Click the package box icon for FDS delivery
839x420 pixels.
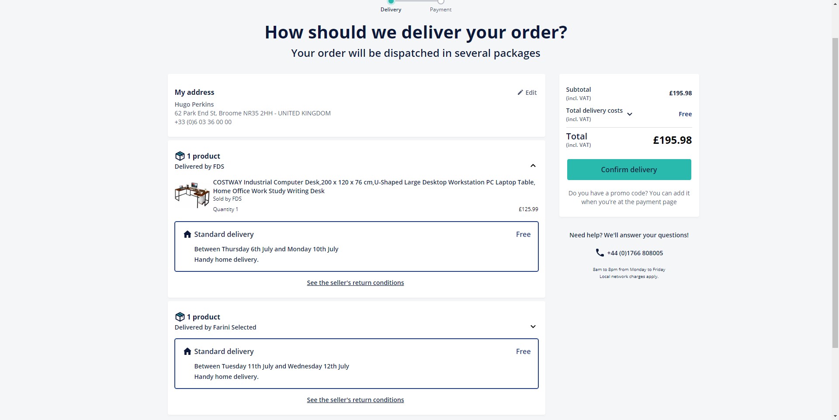(180, 156)
